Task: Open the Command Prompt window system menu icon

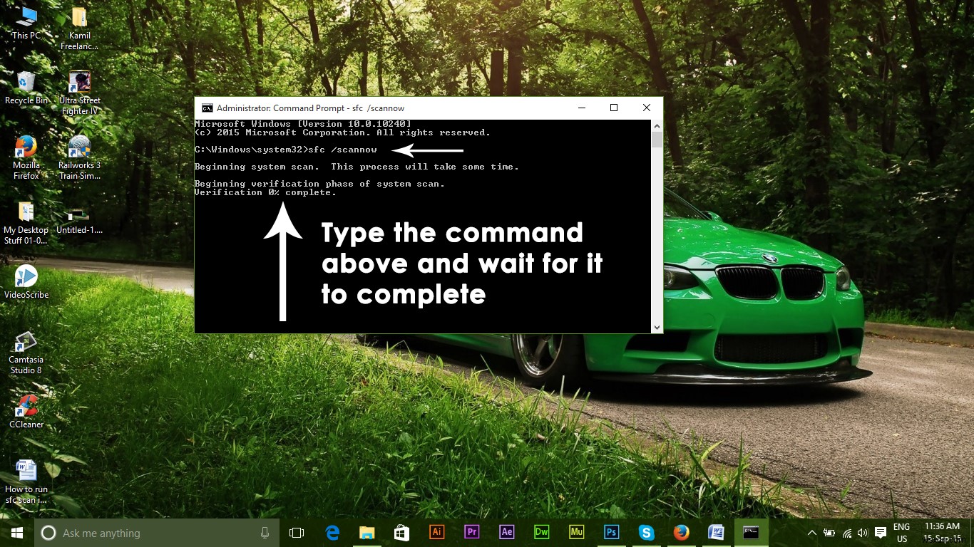Action: (207, 108)
